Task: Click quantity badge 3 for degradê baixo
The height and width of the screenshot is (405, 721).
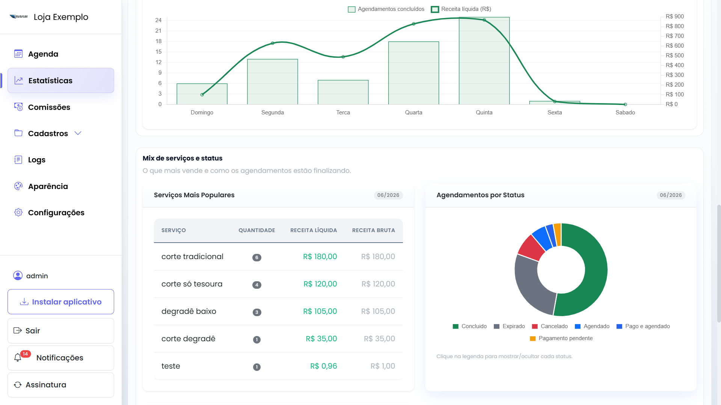Action: pos(257,312)
